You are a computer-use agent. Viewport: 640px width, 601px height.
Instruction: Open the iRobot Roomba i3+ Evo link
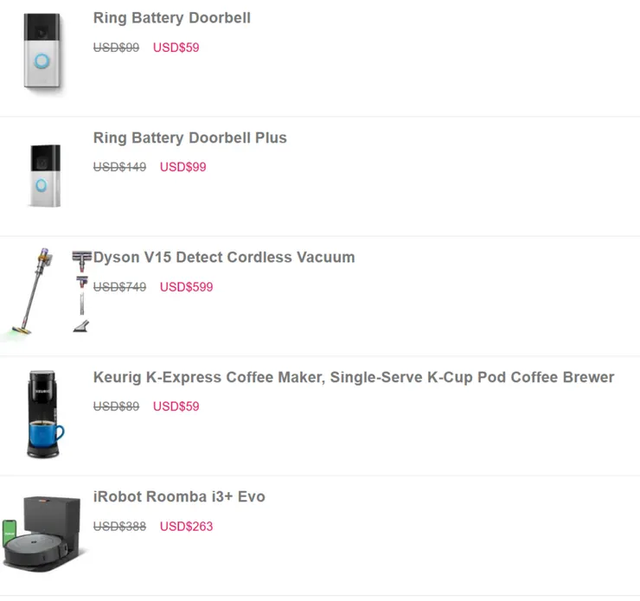179,497
